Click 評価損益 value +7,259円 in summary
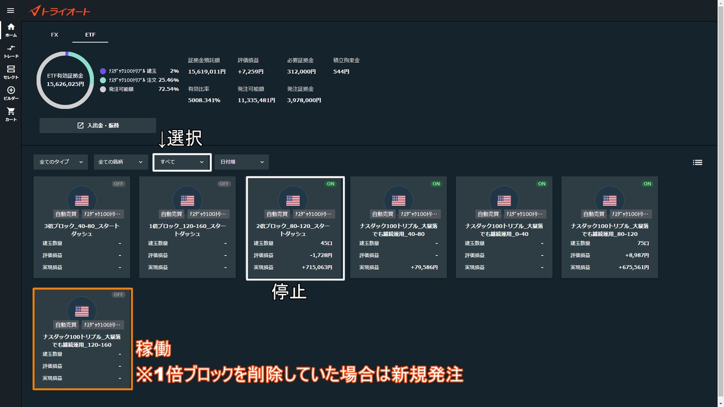The width and height of the screenshot is (724, 407). coord(251,72)
